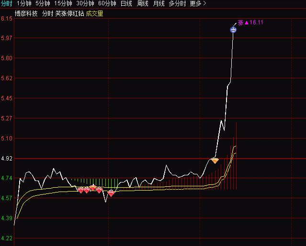Click the 5.27 price axis label

point(7,118)
